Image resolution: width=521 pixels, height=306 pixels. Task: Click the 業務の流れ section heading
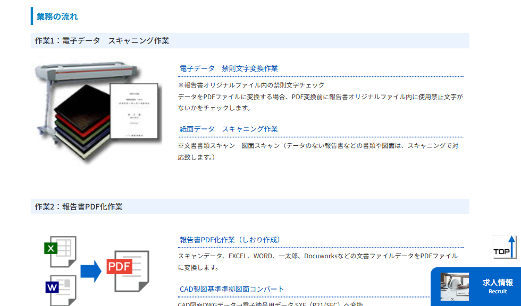tap(57, 16)
